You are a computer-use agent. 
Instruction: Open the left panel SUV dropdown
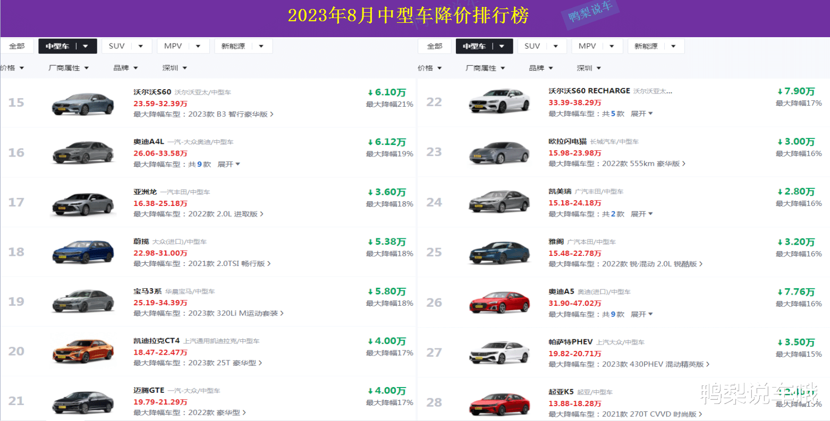(126, 46)
